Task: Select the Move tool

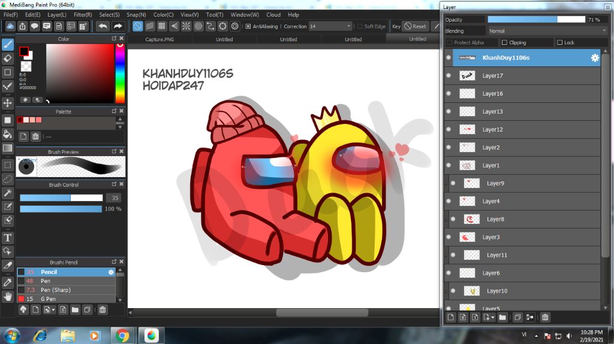Action: [7, 103]
